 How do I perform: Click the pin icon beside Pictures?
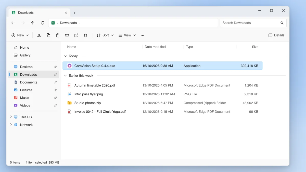(x=56, y=90)
